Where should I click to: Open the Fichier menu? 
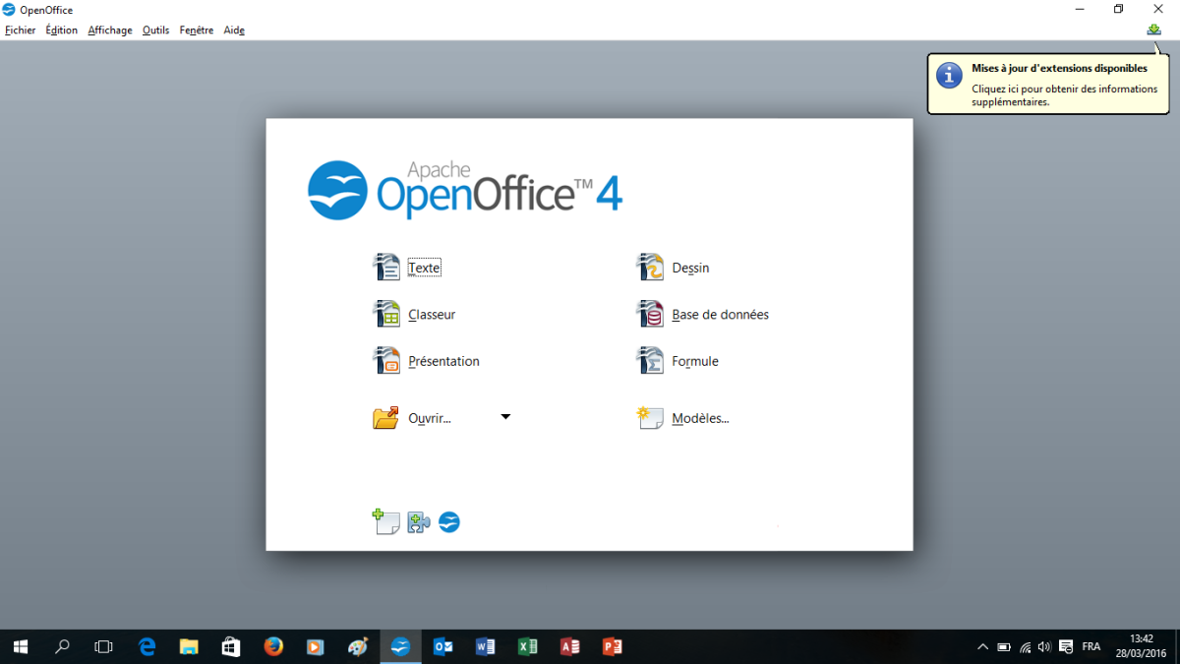pyautogui.click(x=20, y=30)
